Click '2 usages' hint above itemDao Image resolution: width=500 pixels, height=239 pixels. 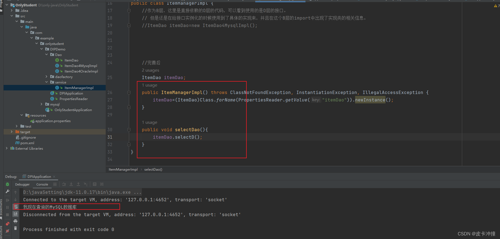click(x=150, y=70)
